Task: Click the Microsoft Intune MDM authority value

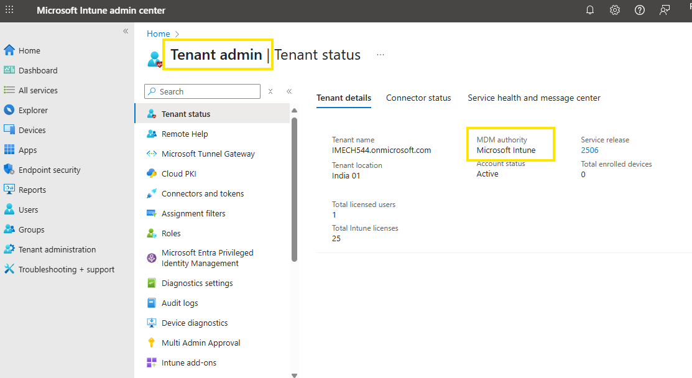Action: click(x=505, y=150)
